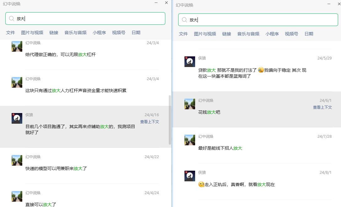
Task: Switch to the 图片与视频 tab in right window
Action: (205, 34)
